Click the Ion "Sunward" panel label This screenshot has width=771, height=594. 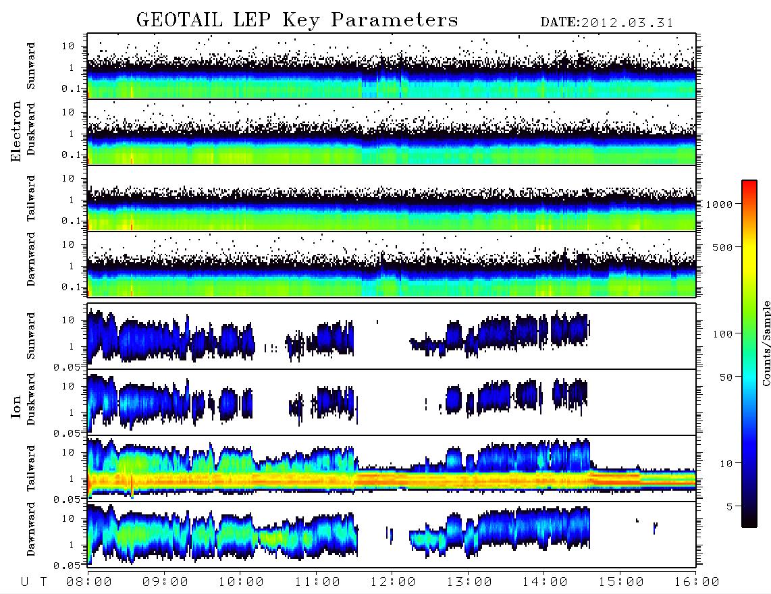coord(31,336)
